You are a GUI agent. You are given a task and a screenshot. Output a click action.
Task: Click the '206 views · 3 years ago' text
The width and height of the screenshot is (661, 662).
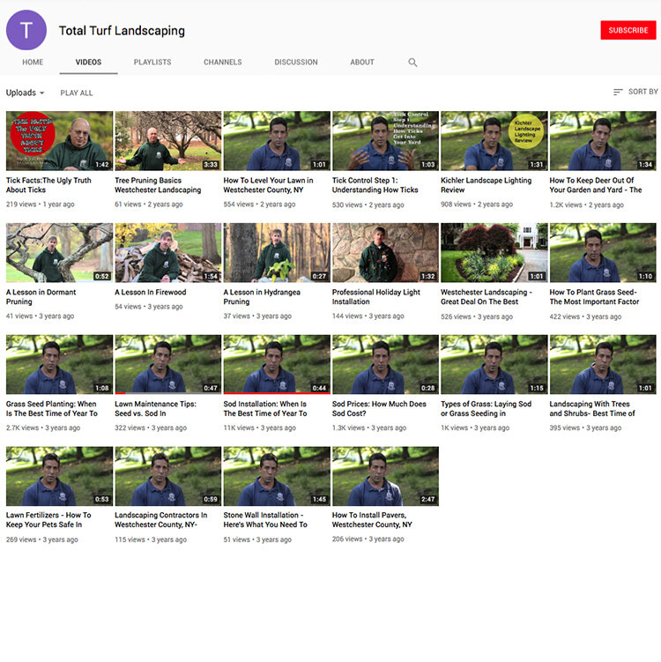tap(368, 539)
